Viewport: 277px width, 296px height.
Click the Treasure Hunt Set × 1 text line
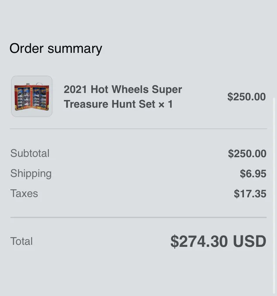pos(118,104)
